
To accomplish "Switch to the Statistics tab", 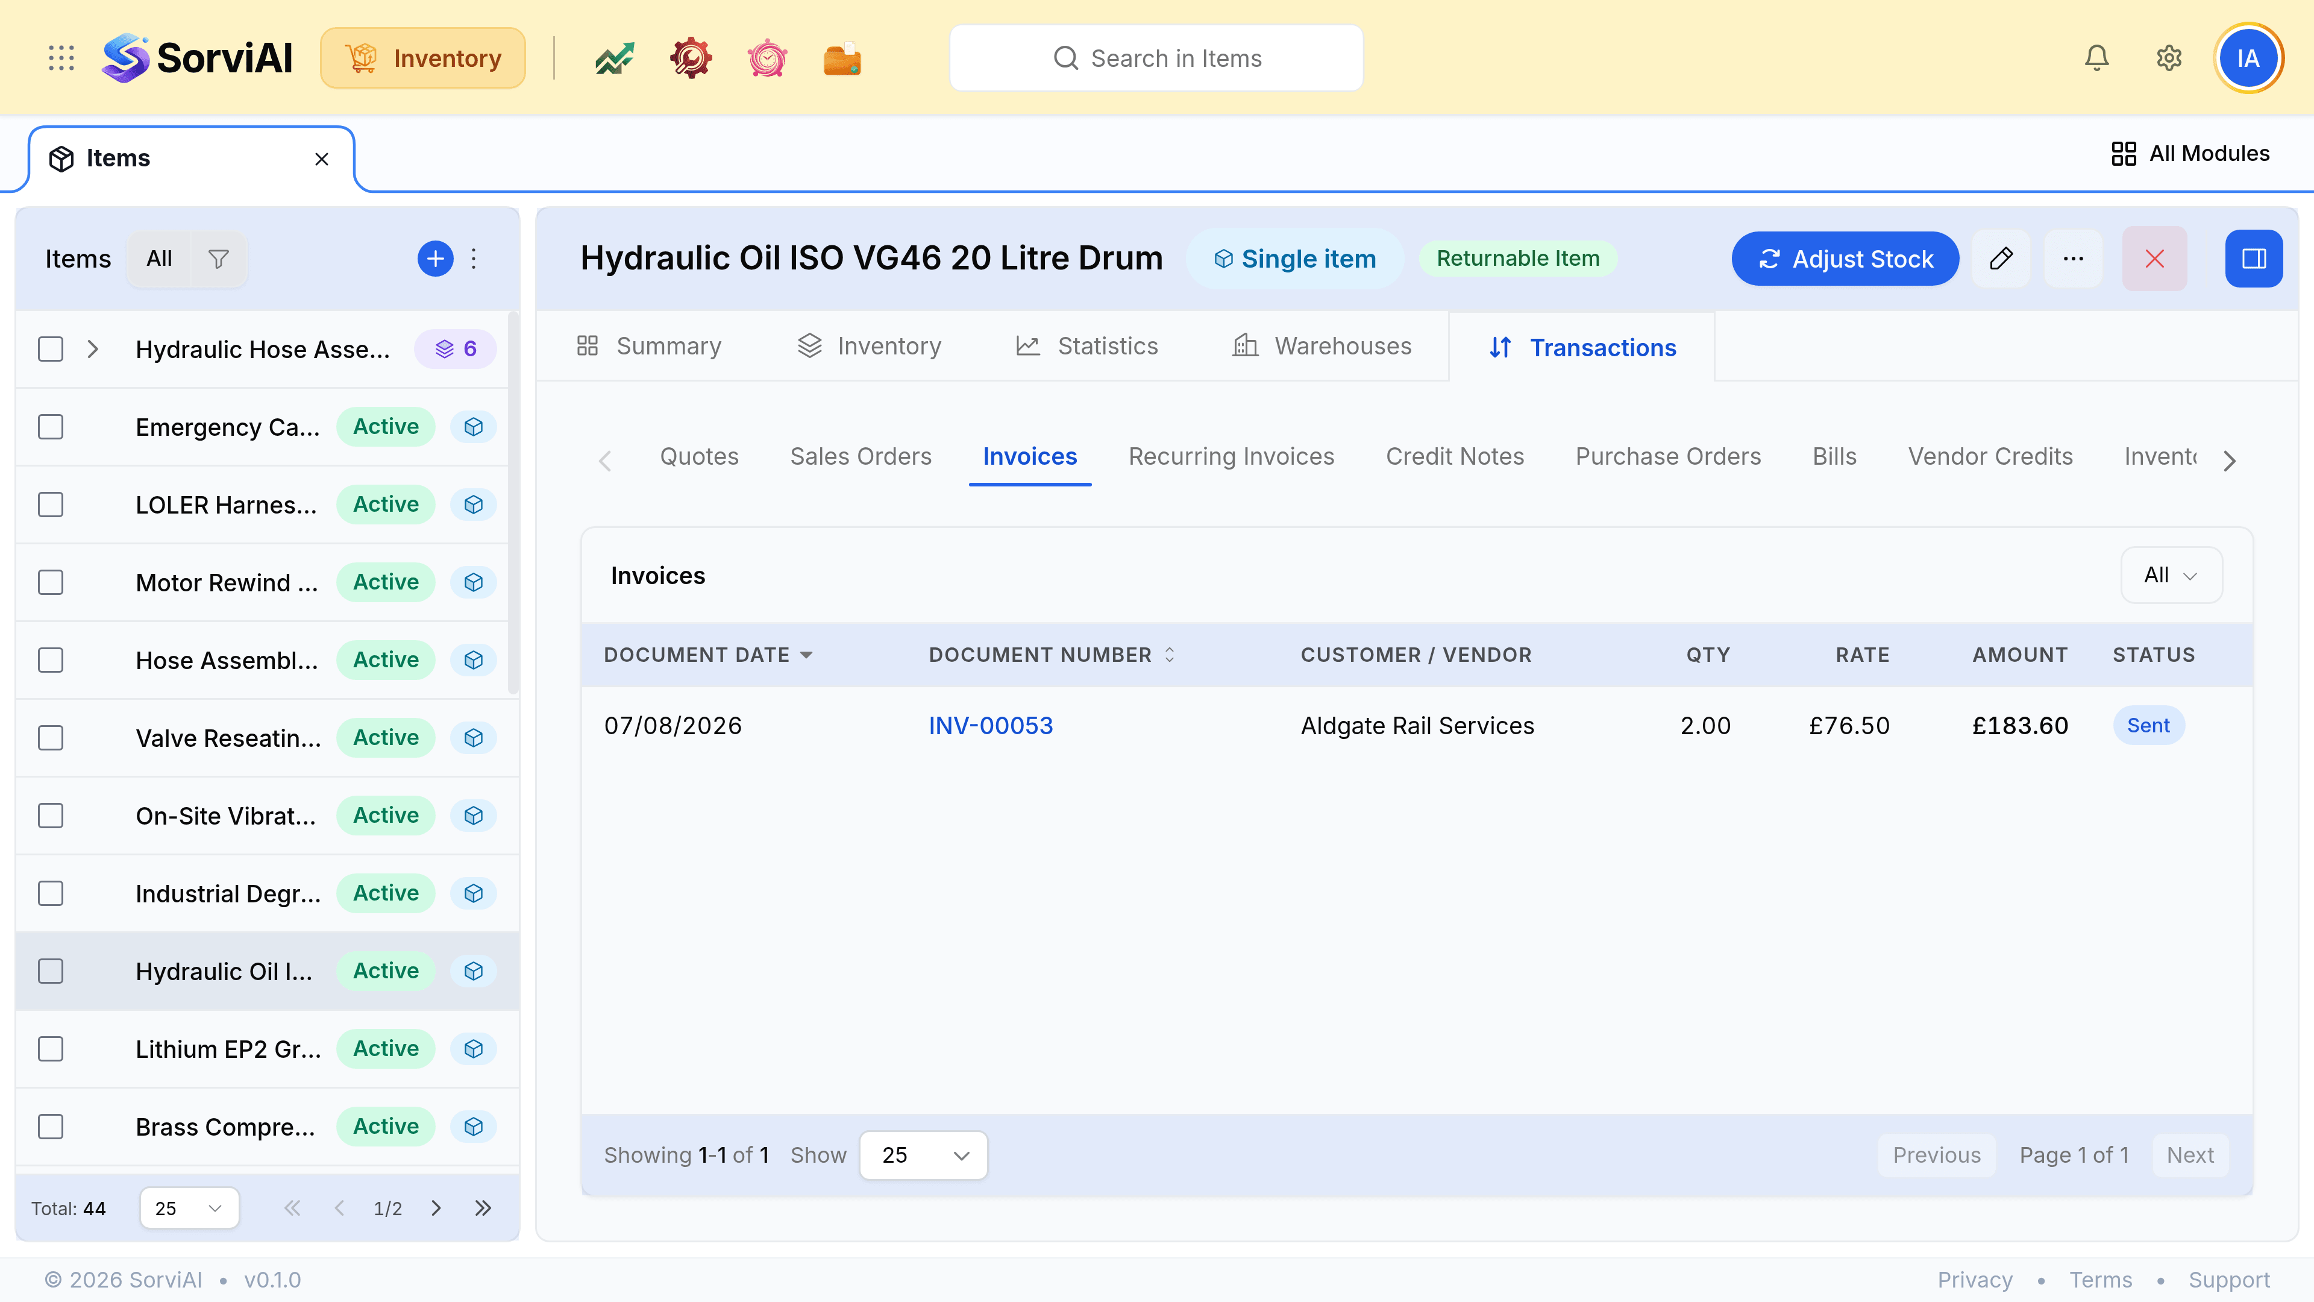I will [1087, 347].
